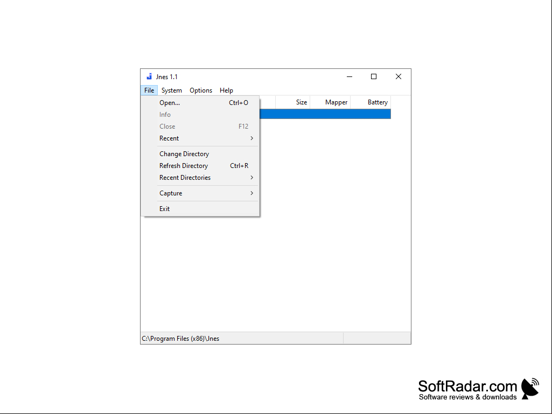Viewport: 552px width, 414px height.
Task: Open the Help menu
Action: pos(226,90)
